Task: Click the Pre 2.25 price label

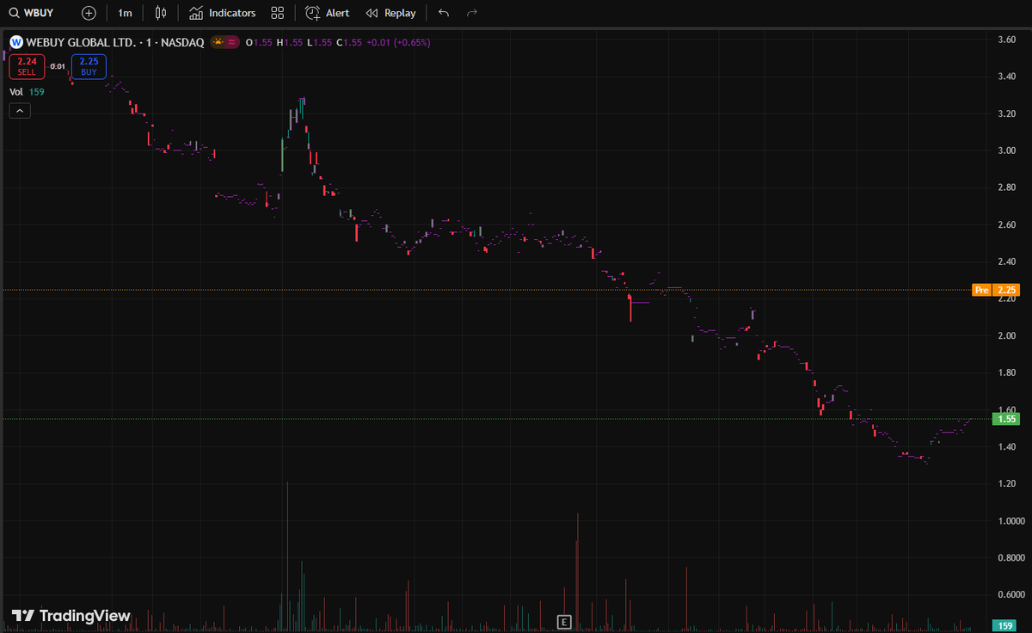Action: click(x=994, y=290)
